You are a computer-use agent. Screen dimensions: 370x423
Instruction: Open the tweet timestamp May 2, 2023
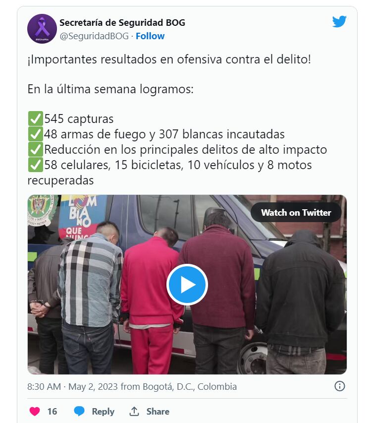click(93, 387)
